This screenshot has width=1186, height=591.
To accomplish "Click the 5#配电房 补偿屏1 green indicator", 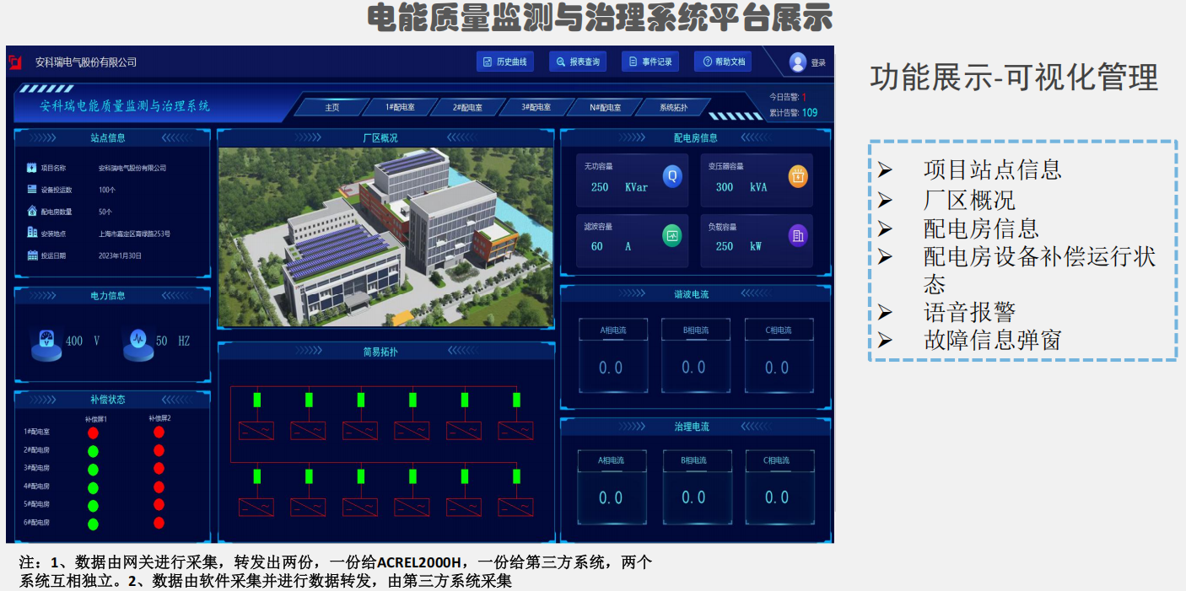I will pos(93,506).
